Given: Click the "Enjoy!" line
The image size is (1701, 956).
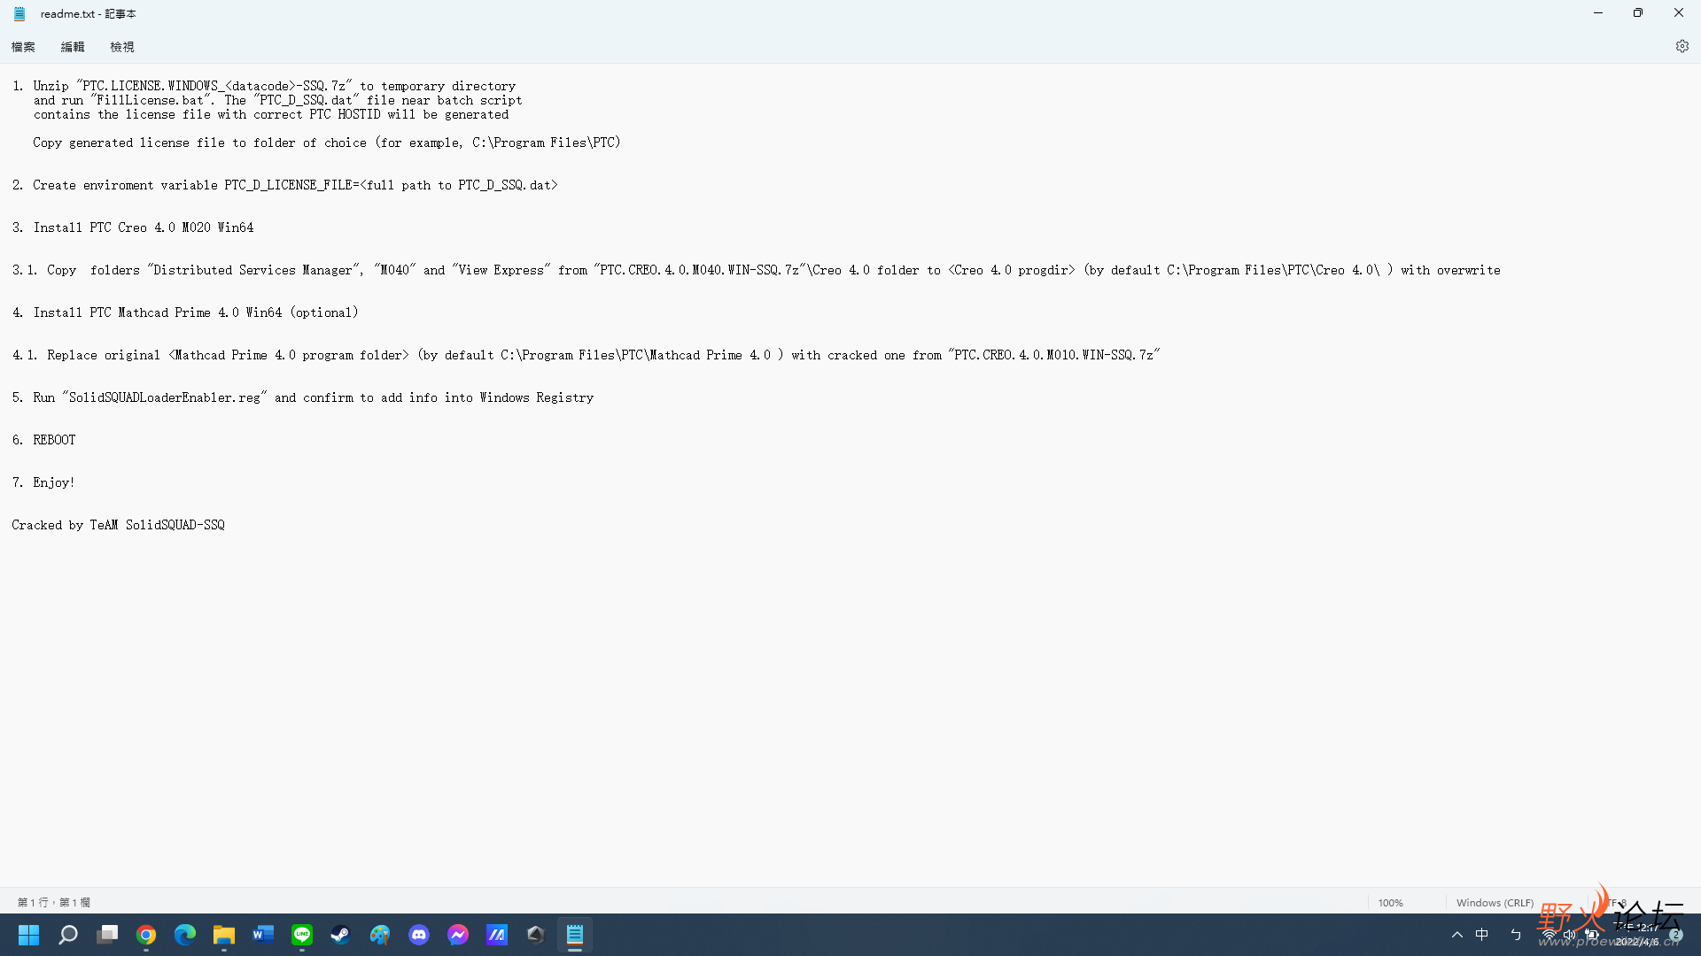Looking at the screenshot, I should (54, 482).
